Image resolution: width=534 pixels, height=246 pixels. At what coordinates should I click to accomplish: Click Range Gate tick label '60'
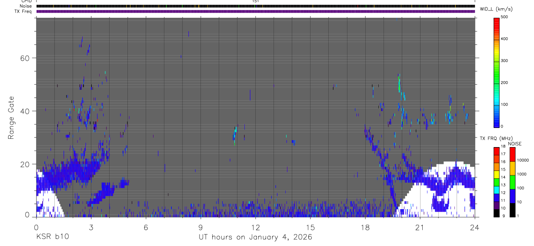point(26,58)
